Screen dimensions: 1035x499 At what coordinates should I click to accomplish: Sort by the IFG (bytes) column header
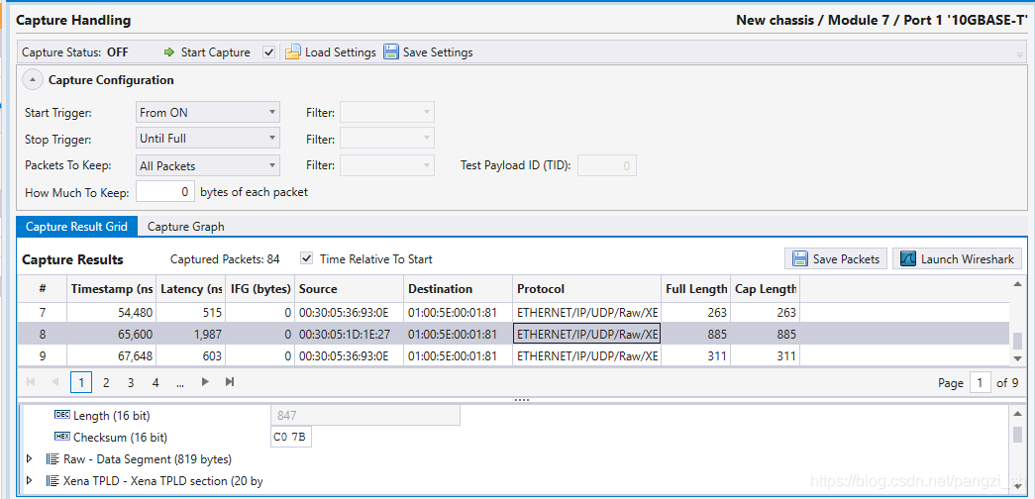pos(260,288)
